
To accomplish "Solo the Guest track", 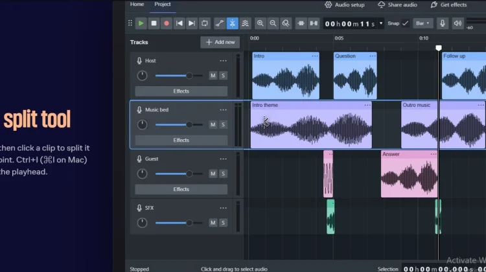I will (223, 174).
